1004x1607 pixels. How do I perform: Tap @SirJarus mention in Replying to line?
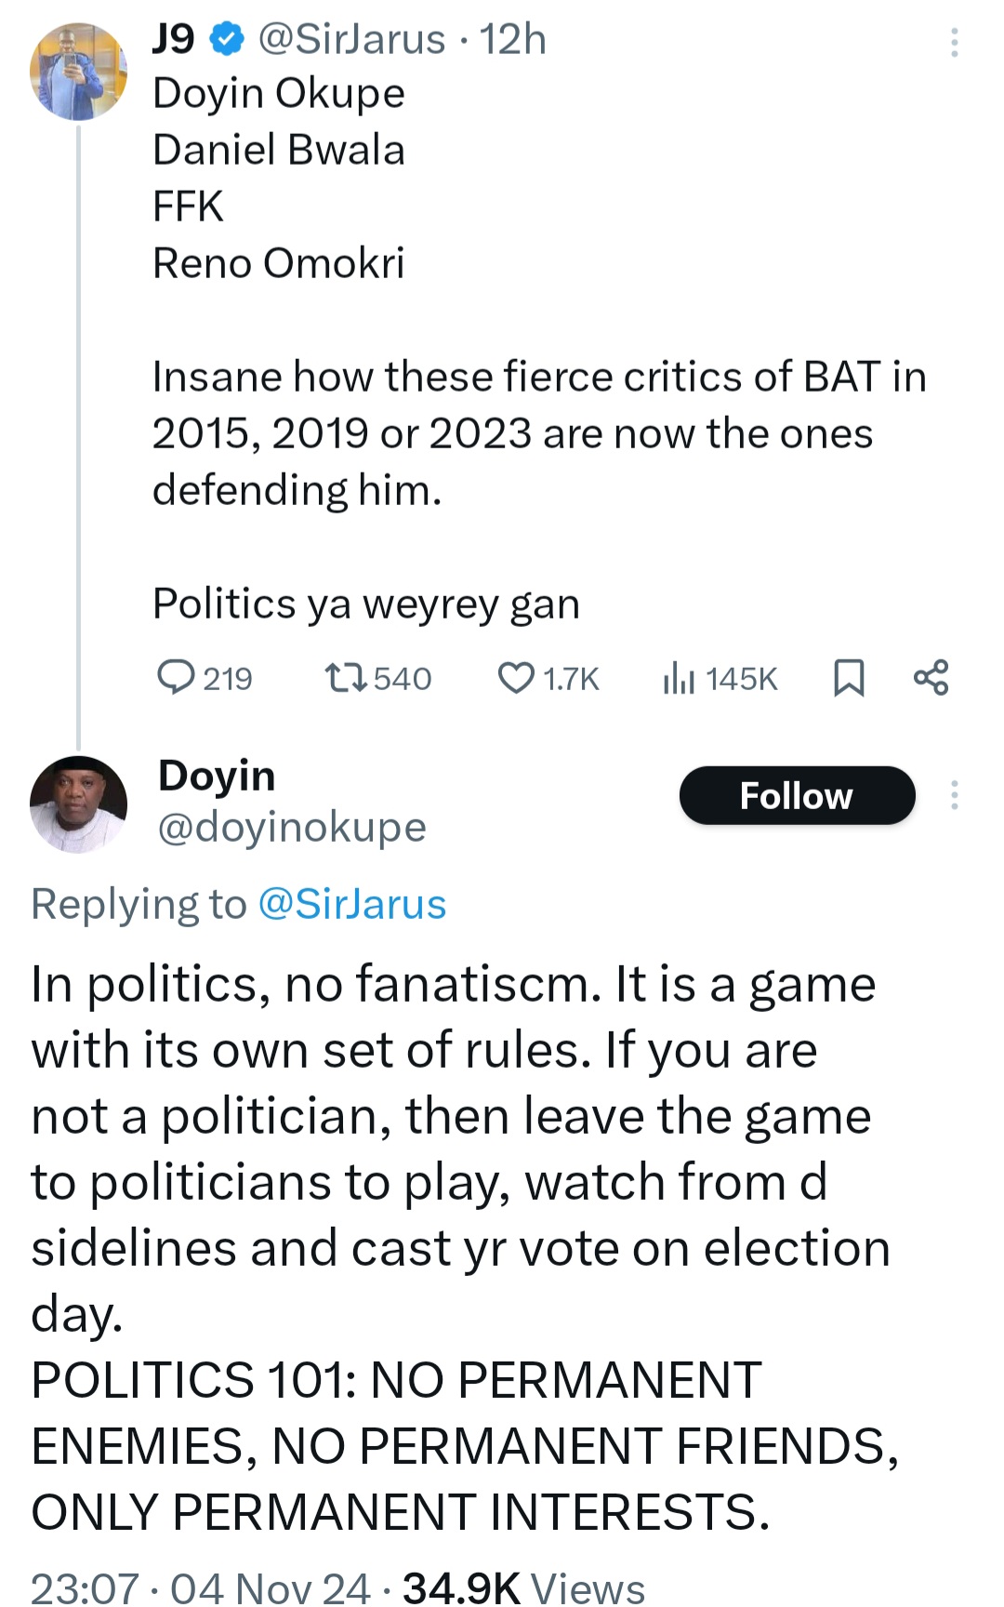click(x=351, y=904)
